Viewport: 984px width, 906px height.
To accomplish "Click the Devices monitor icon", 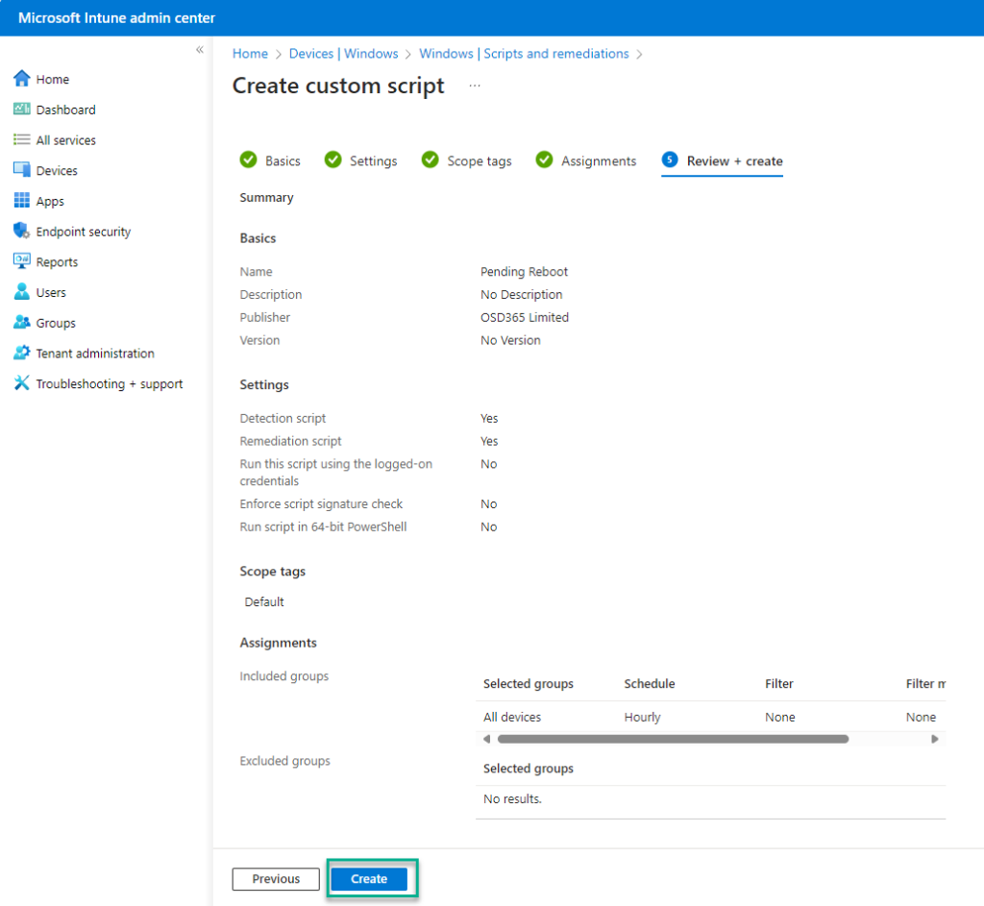I will pos(21,170).
